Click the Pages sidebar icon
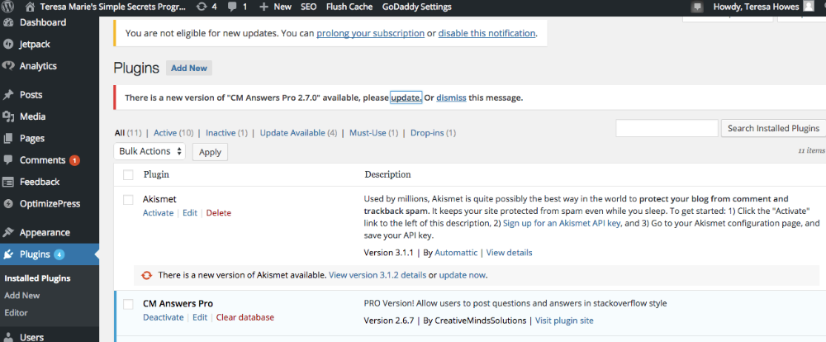The width and height of the screenshot is (826, 342). pos(8,138)
